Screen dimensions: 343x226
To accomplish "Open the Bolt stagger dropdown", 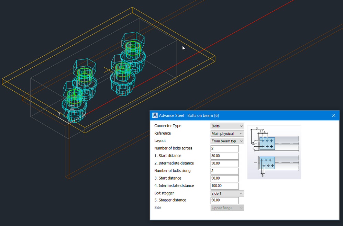I will point(227,193).
